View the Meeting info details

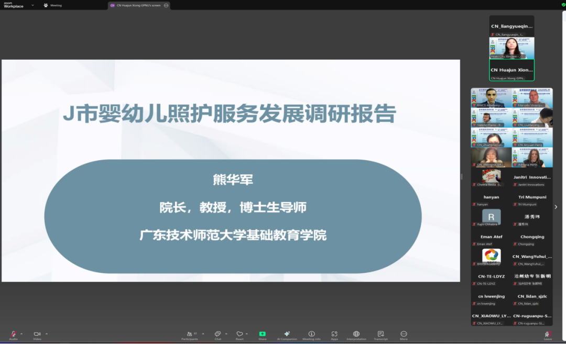click(x=311, y=335)
